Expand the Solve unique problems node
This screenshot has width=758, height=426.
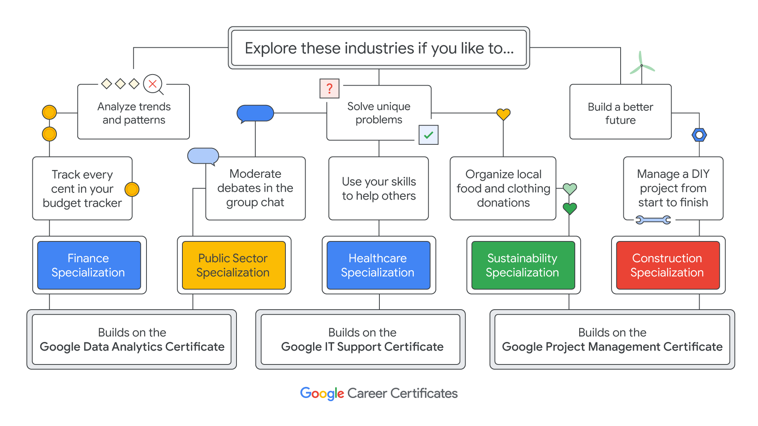(x=378, y=113)
